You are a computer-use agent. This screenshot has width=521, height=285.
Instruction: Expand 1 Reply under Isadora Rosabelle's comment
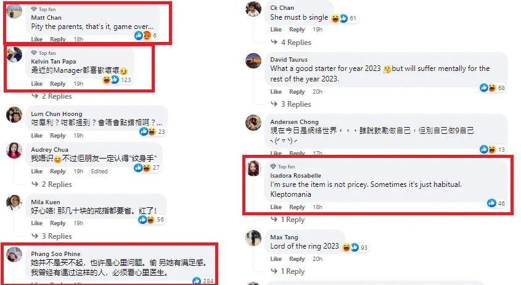point(288,220)
